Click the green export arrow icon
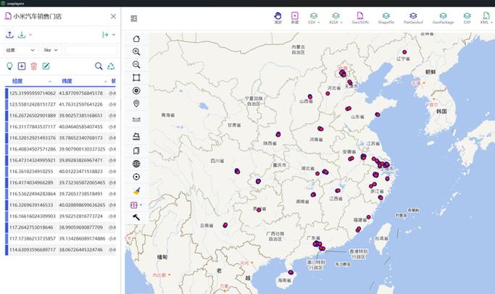 click(105, 34)
